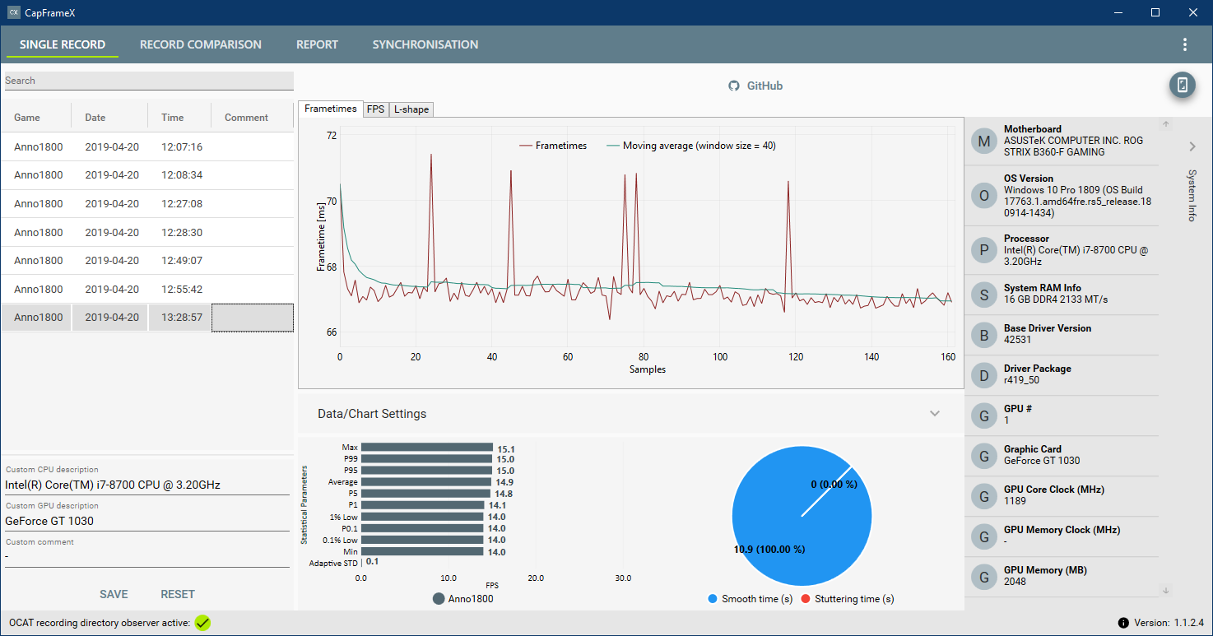Click the GitHub logo icon
This screenshot has width=1213, height=636.
(x=734, y=86)
